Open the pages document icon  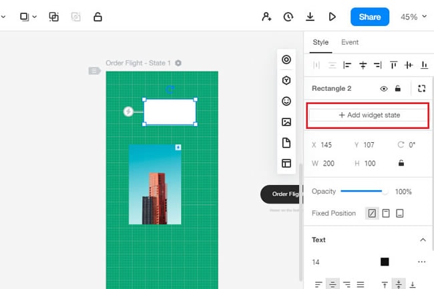click(x=286, y=143)
